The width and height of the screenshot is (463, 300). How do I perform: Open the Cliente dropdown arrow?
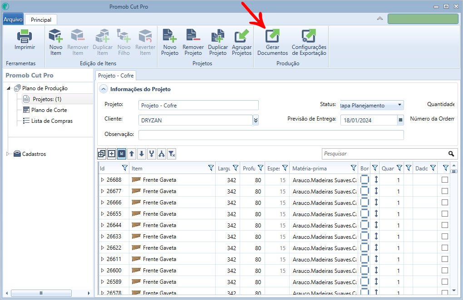coord(256,120)
